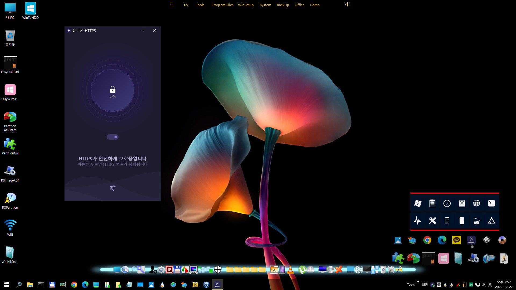Click the red X icon in the dock
This screenshot has height=290, width=516.
pos(339,269)
